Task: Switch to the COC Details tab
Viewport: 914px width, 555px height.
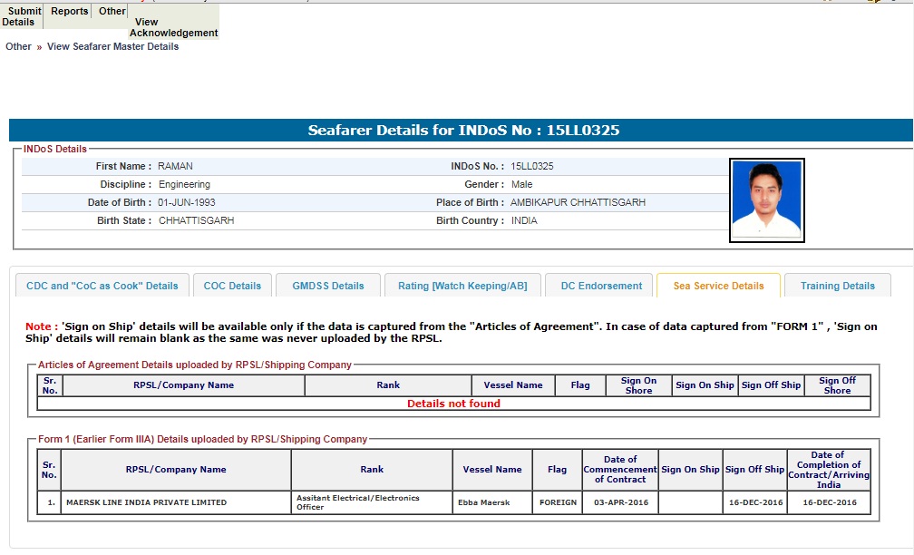Action: (x=232, y=286)
